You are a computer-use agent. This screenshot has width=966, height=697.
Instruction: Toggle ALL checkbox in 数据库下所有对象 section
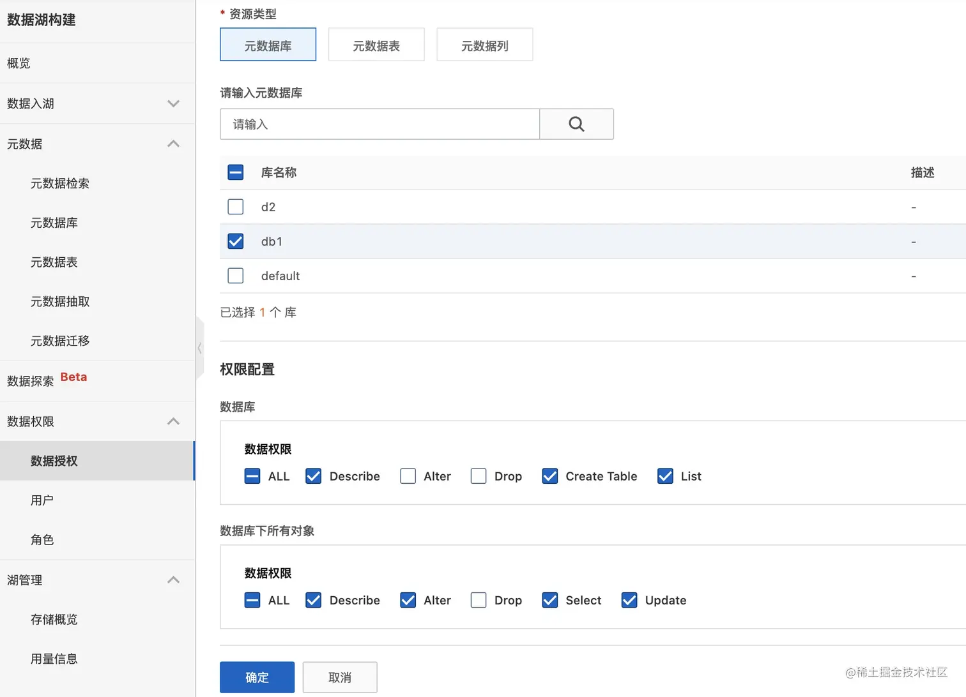point(252,600)
